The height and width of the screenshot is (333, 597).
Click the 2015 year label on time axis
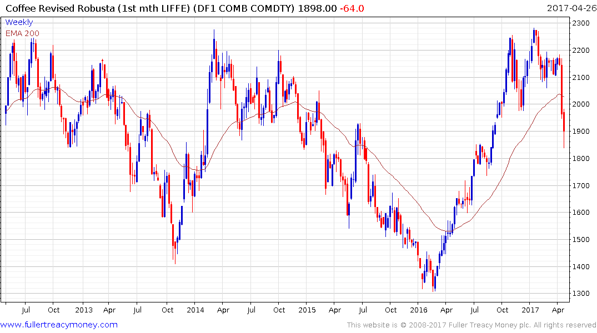tap(307, 310)
